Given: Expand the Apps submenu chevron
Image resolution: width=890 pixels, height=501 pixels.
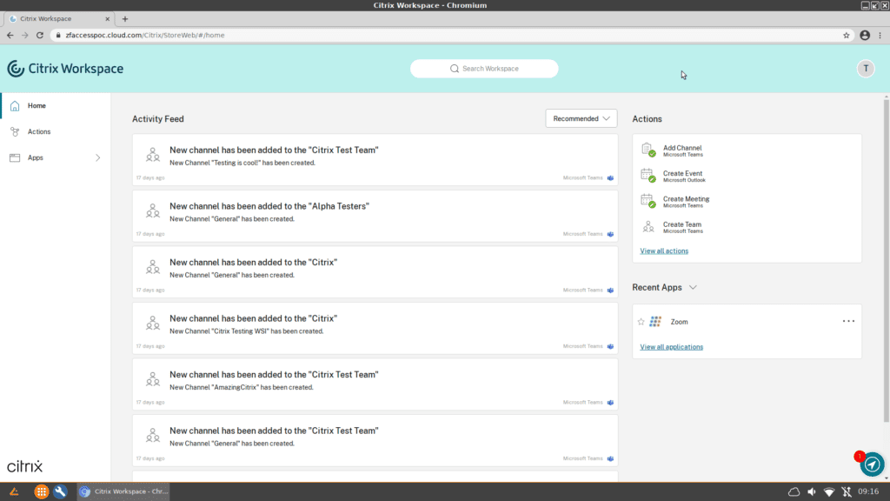Looking at the screenshot, I should (x=97, y=158).
